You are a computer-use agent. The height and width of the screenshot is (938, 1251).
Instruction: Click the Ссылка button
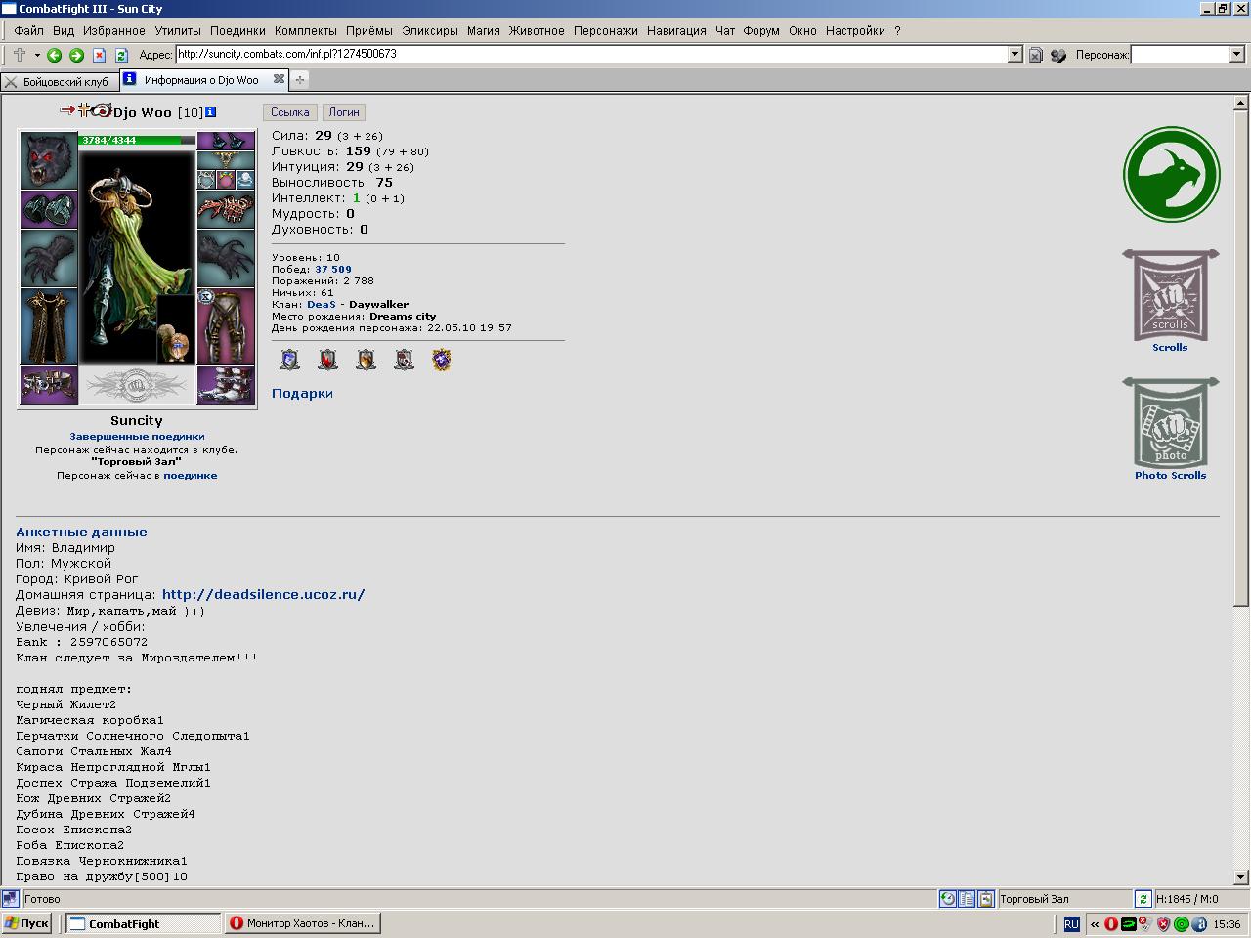tap(290, 112)
